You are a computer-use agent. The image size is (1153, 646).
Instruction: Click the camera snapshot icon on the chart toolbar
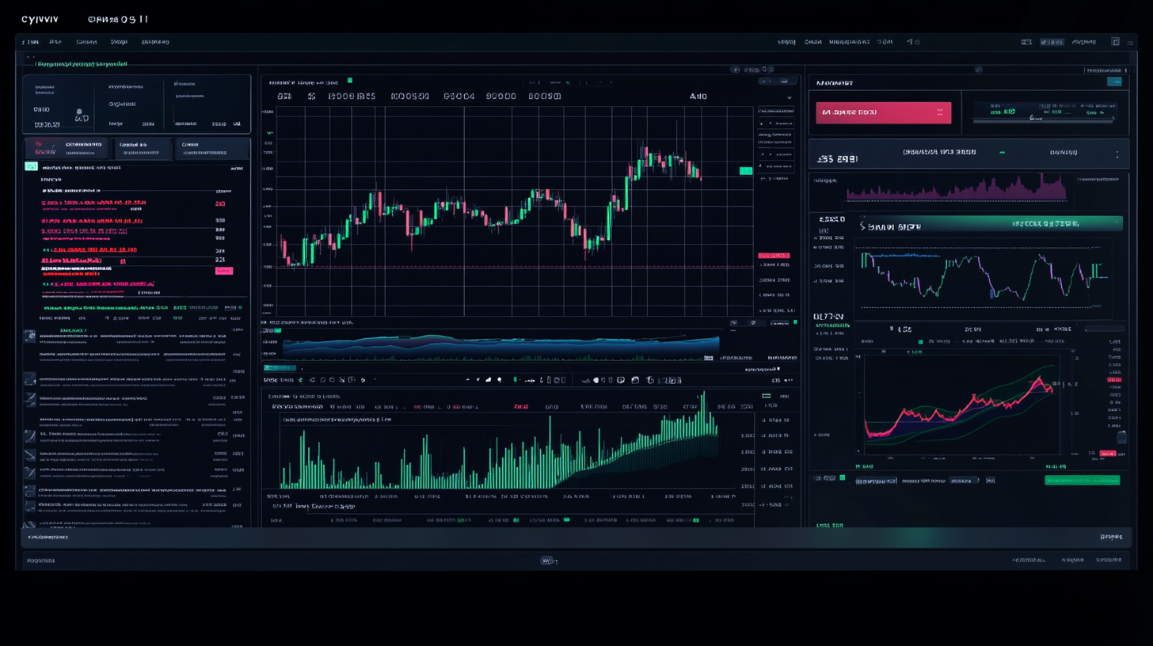tap(634, 380)
